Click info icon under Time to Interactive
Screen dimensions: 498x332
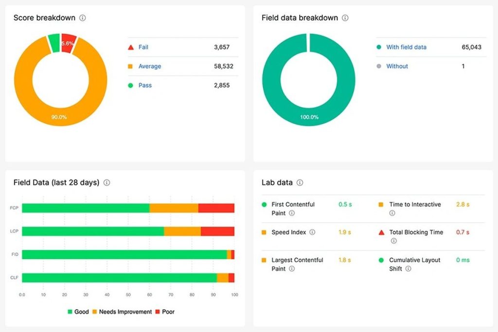tap(392, 213)
